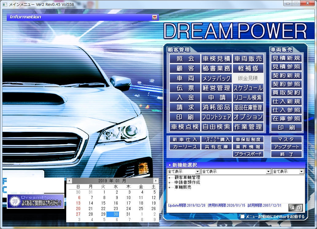Image resolution: width=317 pixels, height=229 pixels.
Task: Open the 伝票 slip button
Action: pyautogui.click(x=185, y=88)
